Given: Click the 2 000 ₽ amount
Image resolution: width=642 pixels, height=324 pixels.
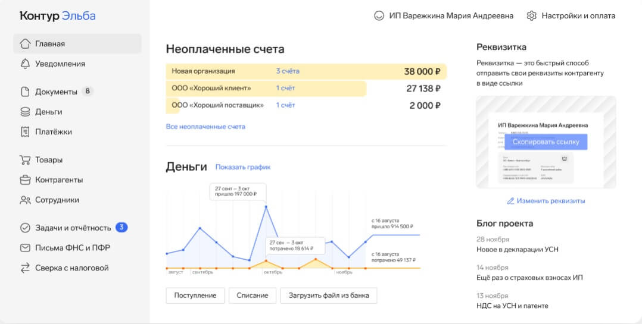Looking at the screenshot, I should [425, 106].
